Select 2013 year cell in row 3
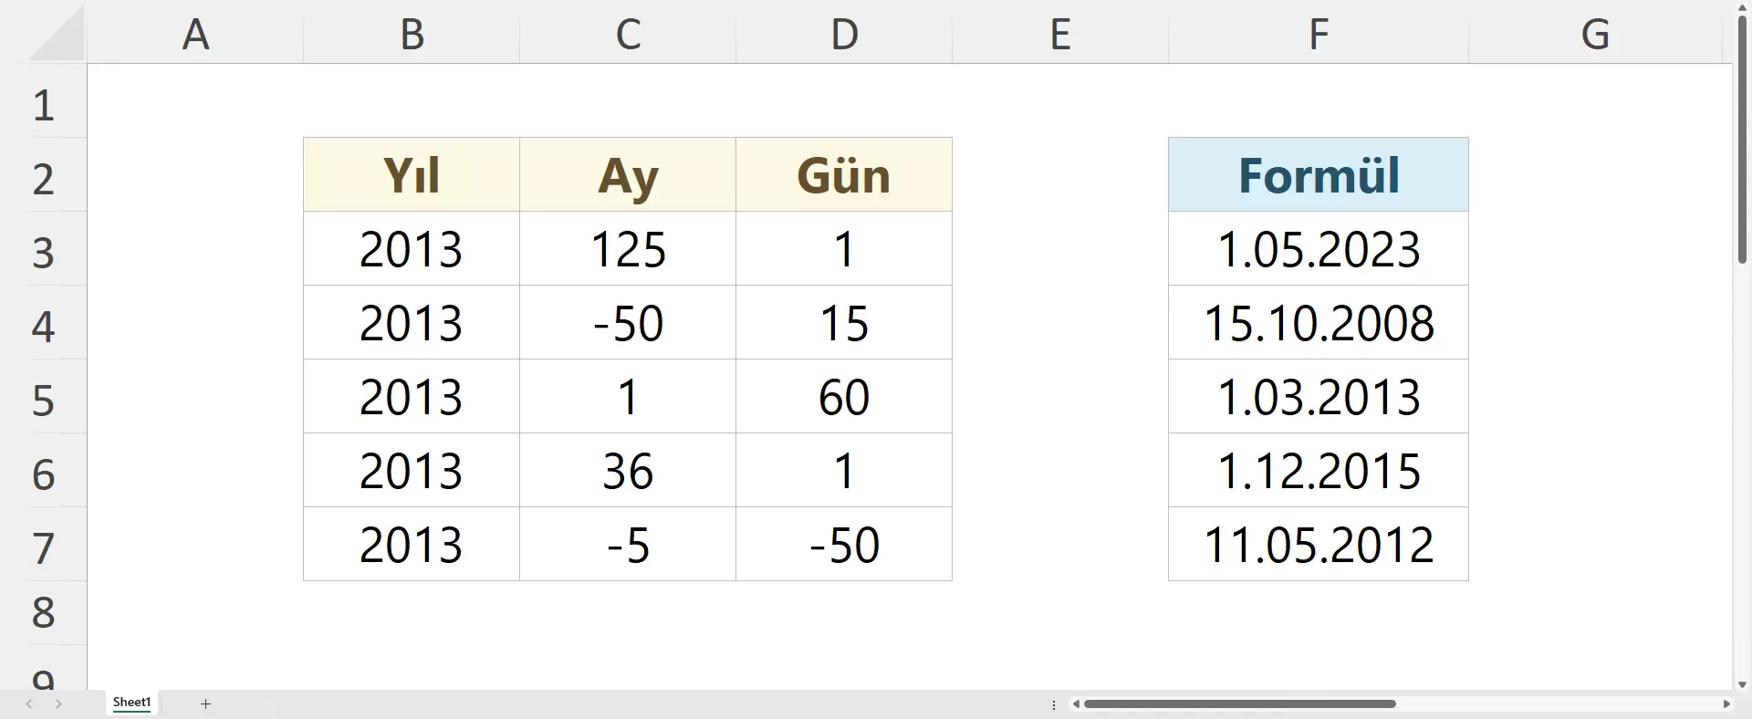 coord(412,249)
